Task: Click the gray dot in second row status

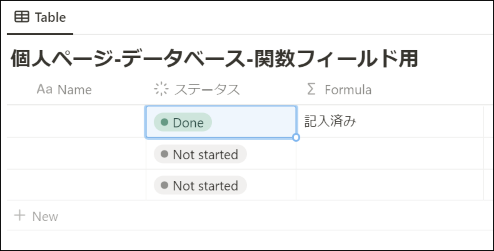Action: click(164, 154)
